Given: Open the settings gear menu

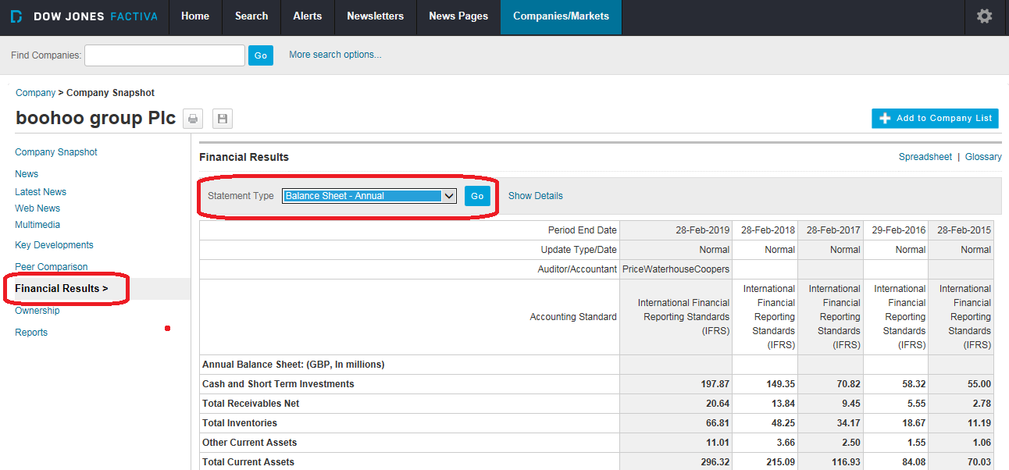Looking at the screenshot, I should (x=984, y=16).
